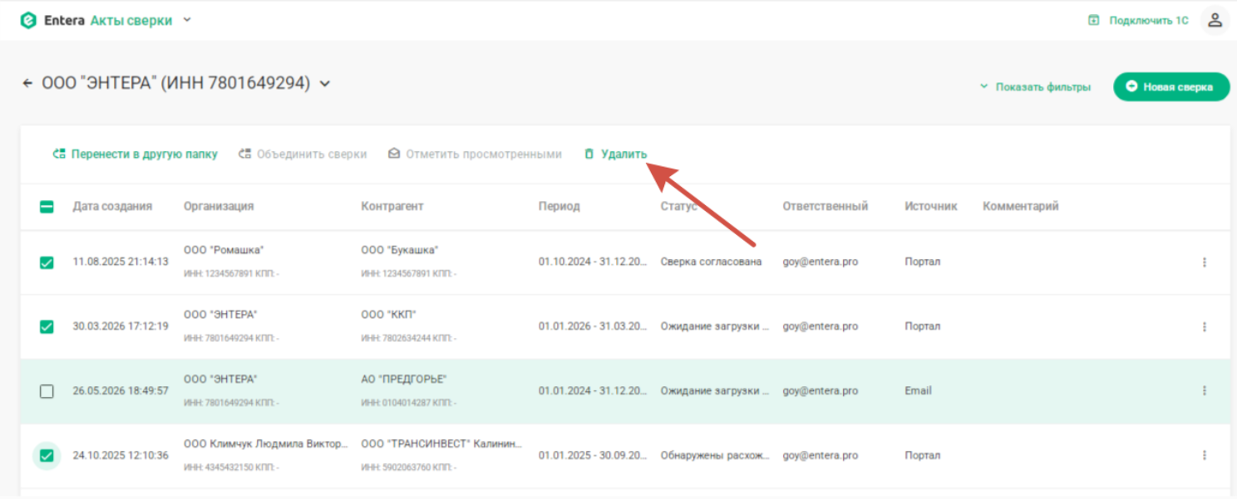This screenshot has height=499, width=1237.
Task: Open the three-dot menu for the ККП row
Action: click(x=1204, y=327)
